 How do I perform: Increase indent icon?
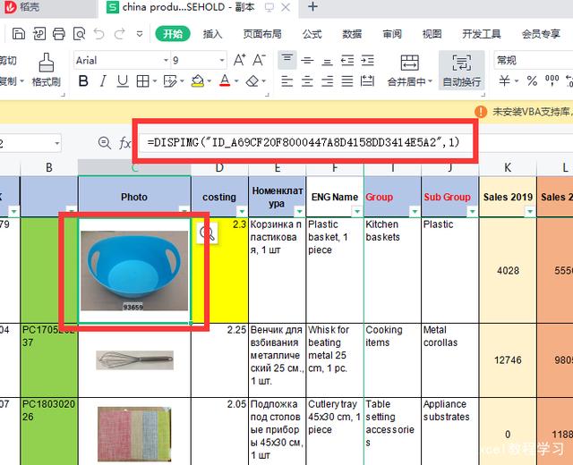(367, 60)
